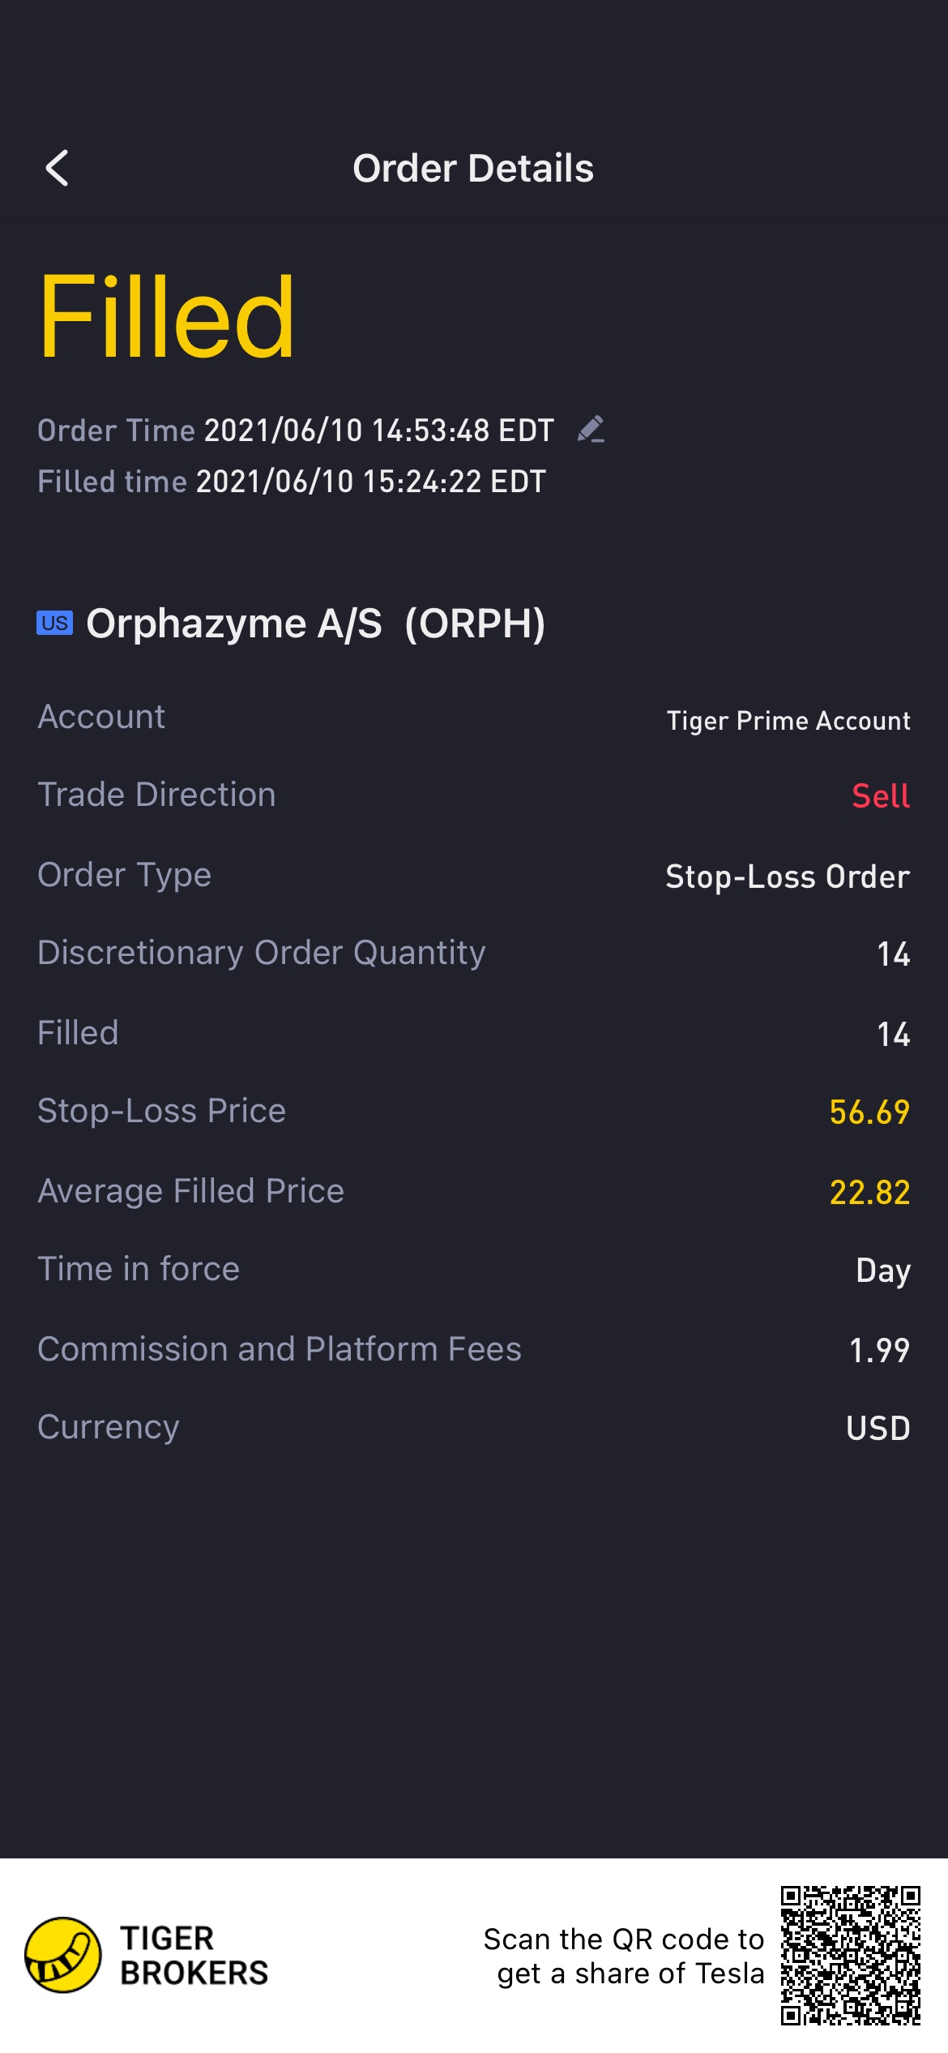Tap the yellow Filled status heading
The image size is (948, 2053).
166,317
